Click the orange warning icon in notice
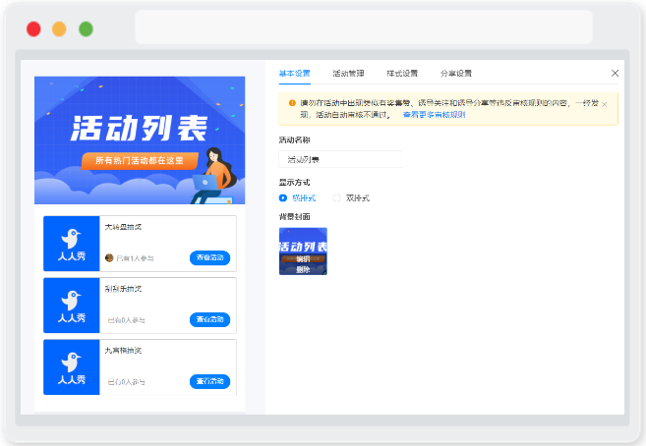This screenshot has width=646, height=446. tap(292, 103)
